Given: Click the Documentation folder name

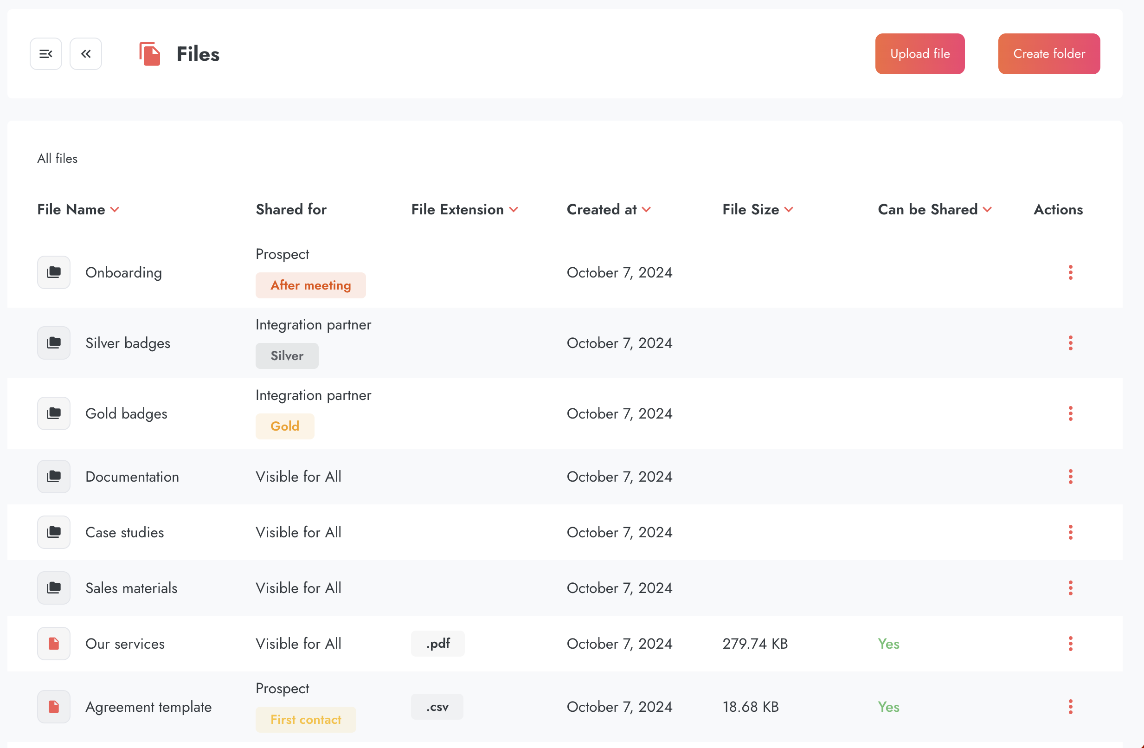Looking at the screenshot, I should pyautogui.click(x=132, y=477).
